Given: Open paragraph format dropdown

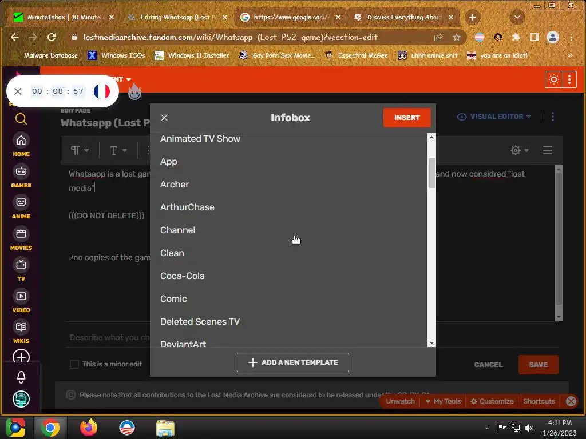Looking at the screenshot, I should click(x=80, y=150).
